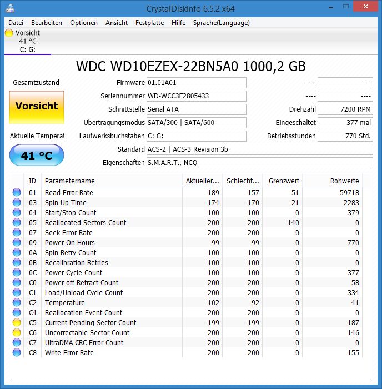Click the status icon for Power-On Hours
The width and height of the screenshot is (382, 389).
pyautogui.click(x=17, y=242)
